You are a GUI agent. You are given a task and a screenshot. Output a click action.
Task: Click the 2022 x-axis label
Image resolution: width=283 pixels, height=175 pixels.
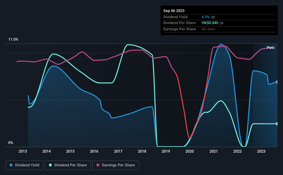tap(237, 151)
